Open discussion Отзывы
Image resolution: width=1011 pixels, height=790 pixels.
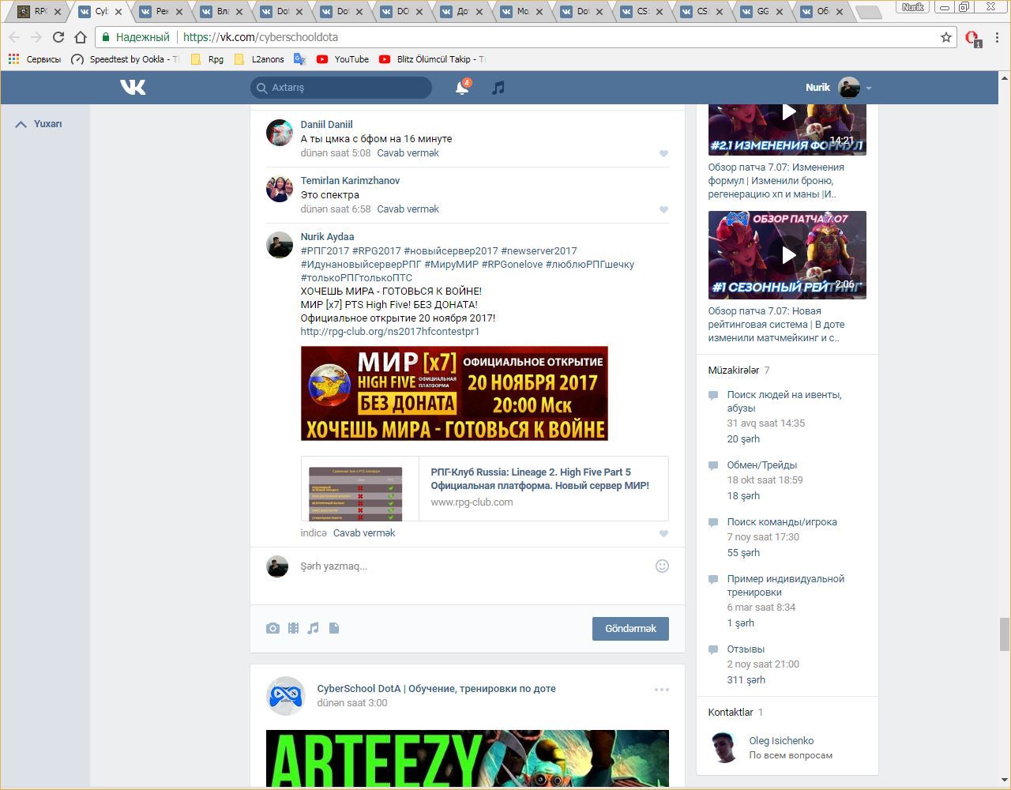[x=746, y=649]
